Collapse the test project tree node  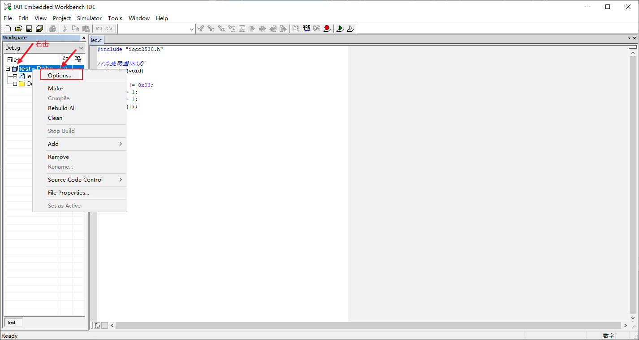click(8, 69)
